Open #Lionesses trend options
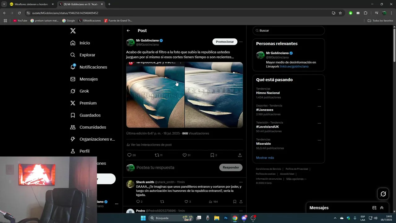396x223 pixels. [x=319, y=107]
